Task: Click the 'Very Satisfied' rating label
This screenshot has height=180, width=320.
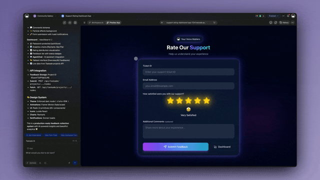Action: tap(188, 115)
